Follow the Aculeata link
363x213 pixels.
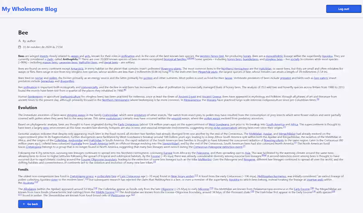[28, 183]
